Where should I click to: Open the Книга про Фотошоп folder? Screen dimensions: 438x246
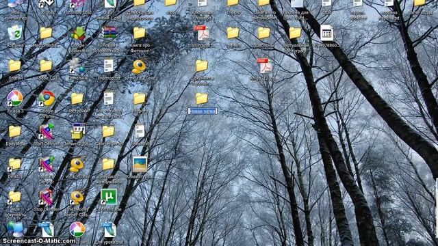point(140,33)
